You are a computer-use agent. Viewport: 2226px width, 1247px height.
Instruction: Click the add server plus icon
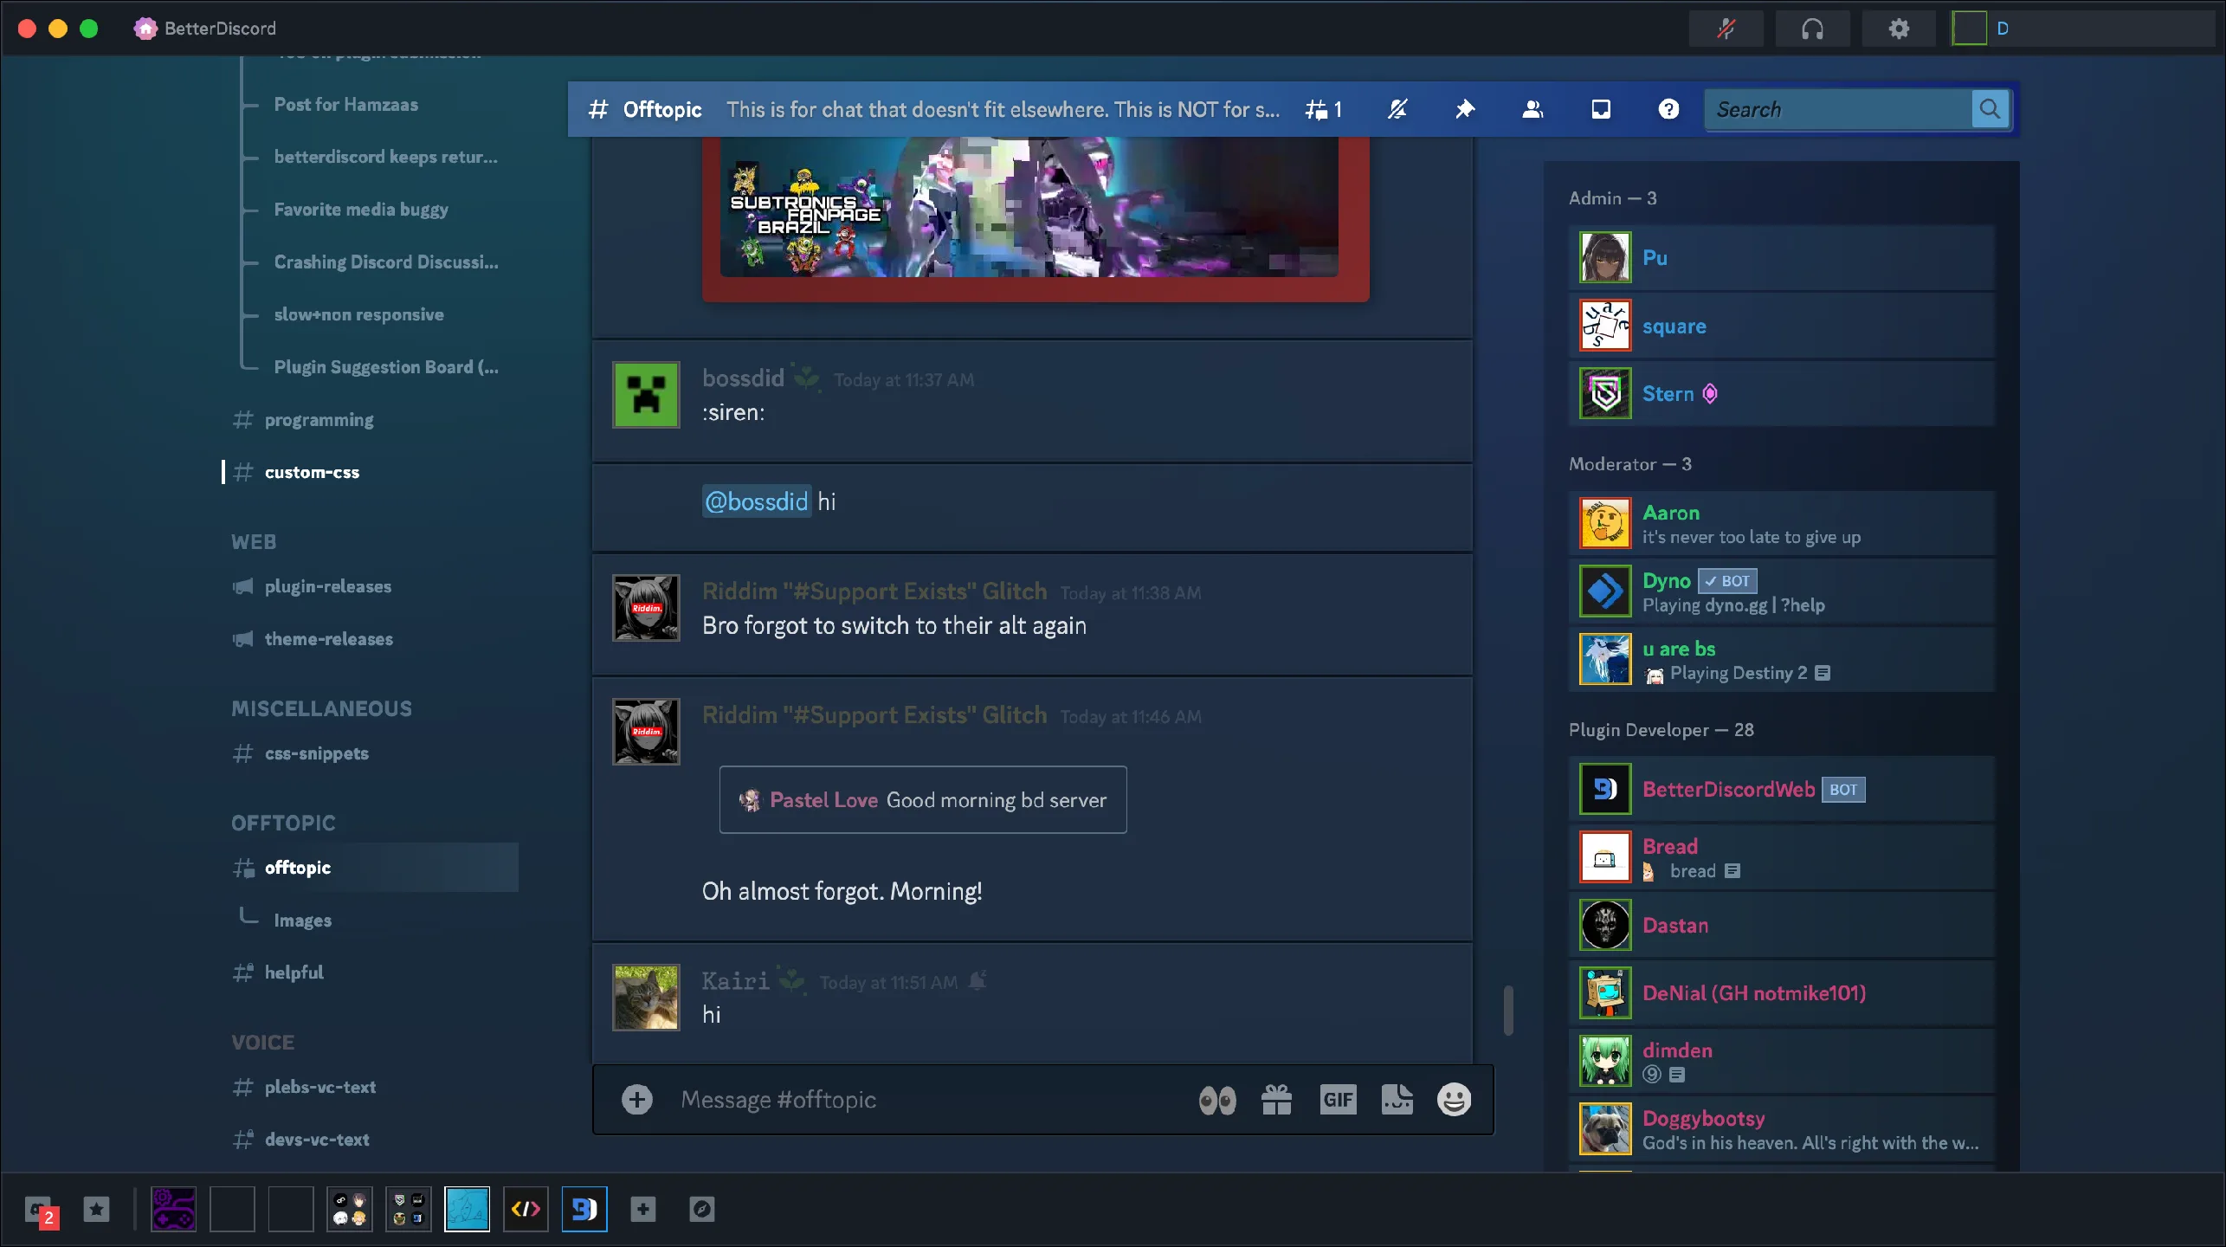click(643, 1209)
